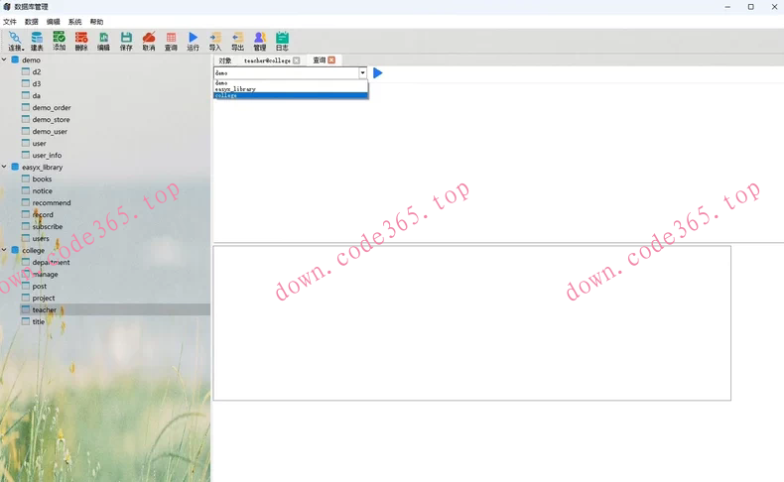Click the 取消 (cancel) toolbar icon
Viewport: 784px width, 482px height.
pos(149,41)
